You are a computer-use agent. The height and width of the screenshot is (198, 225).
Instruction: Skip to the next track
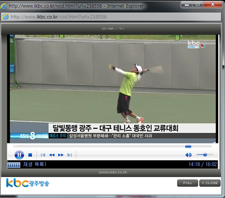70,155
